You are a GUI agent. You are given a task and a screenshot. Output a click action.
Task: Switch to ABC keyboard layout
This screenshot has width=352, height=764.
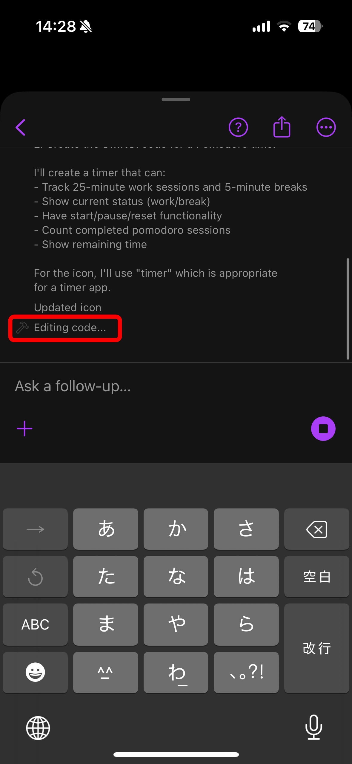(35, 624)
